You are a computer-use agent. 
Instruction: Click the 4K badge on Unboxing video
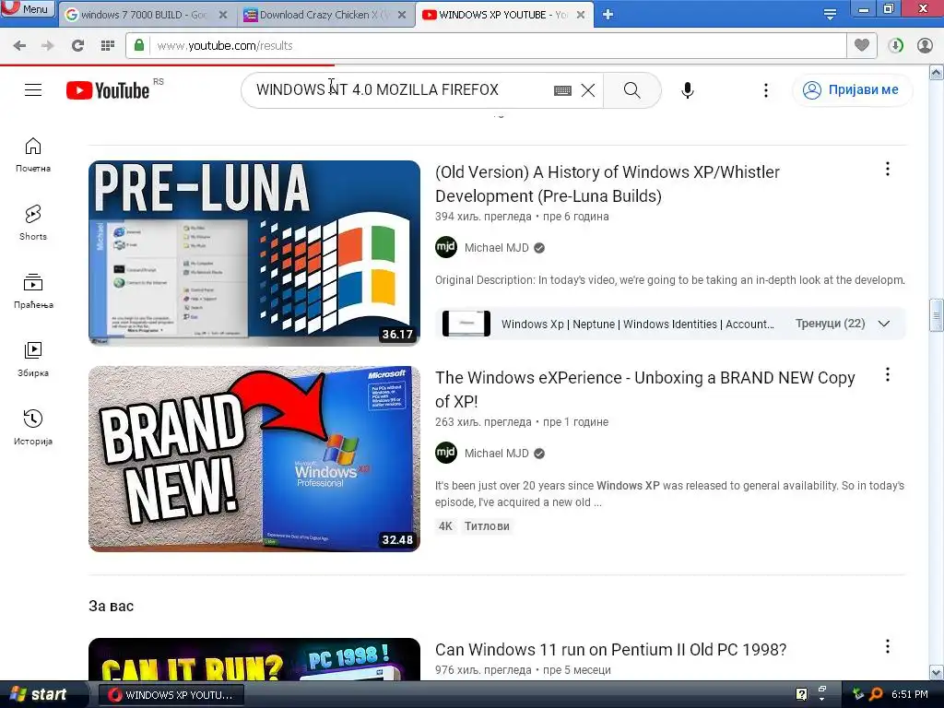pyautogui.click(x=445, y=526)
